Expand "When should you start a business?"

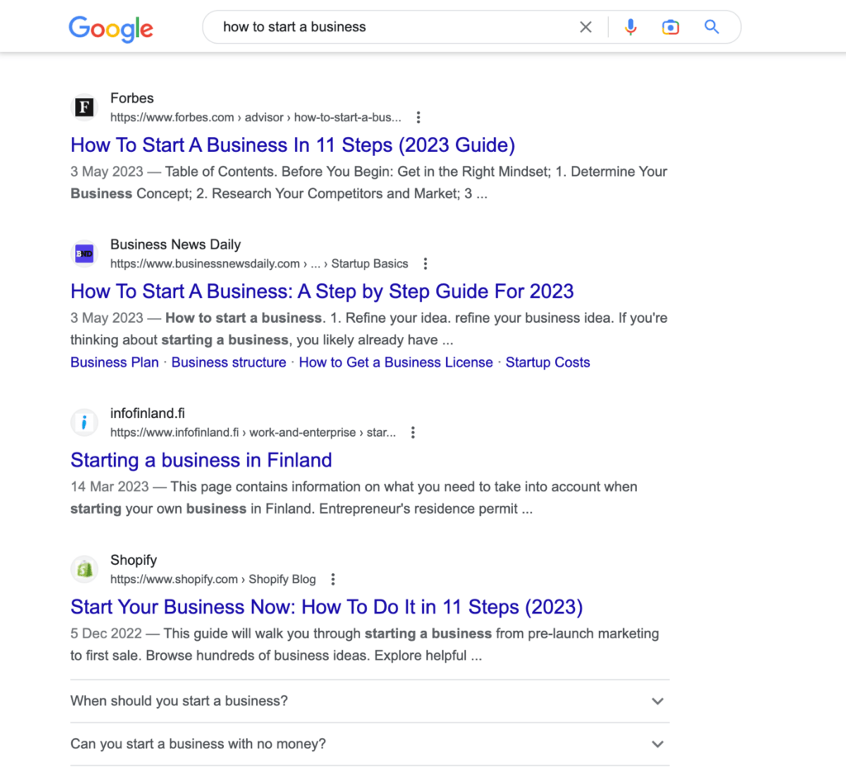click(369, 701)
